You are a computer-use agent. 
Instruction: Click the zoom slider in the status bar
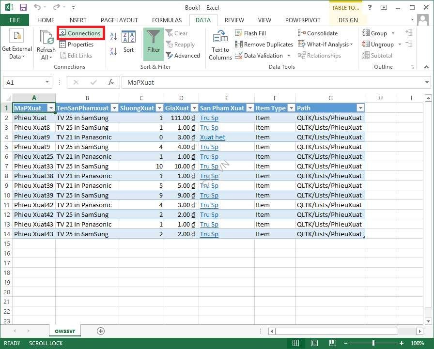click(373, 343)
